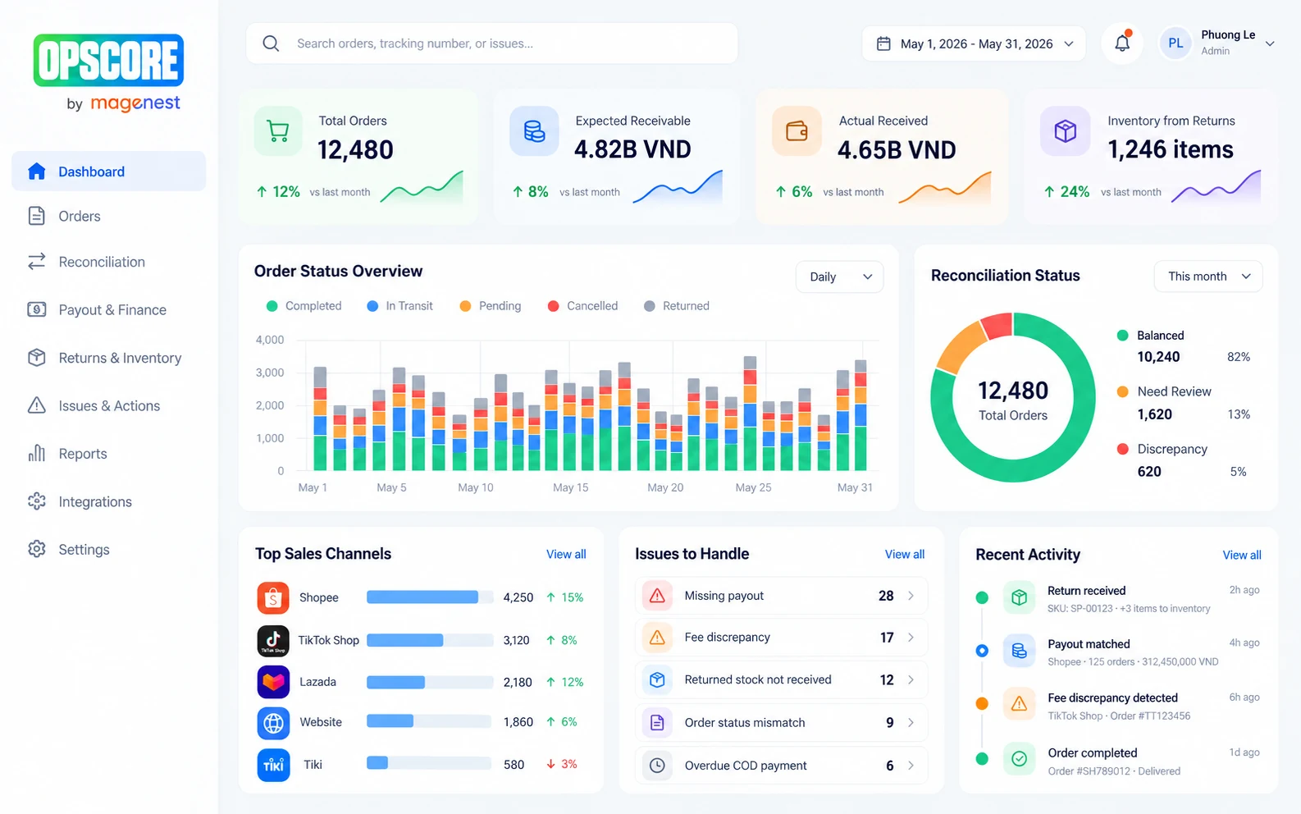Open Orders in the sidebar
Image resolution: width=1301 pixels, height=814 pixels.
pos(108,217)
